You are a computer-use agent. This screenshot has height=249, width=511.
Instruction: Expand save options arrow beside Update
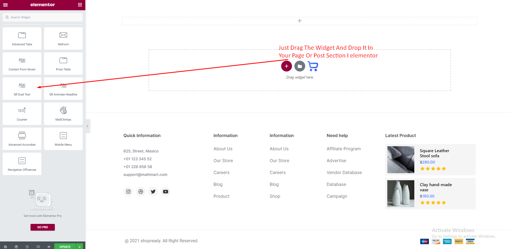80,247
